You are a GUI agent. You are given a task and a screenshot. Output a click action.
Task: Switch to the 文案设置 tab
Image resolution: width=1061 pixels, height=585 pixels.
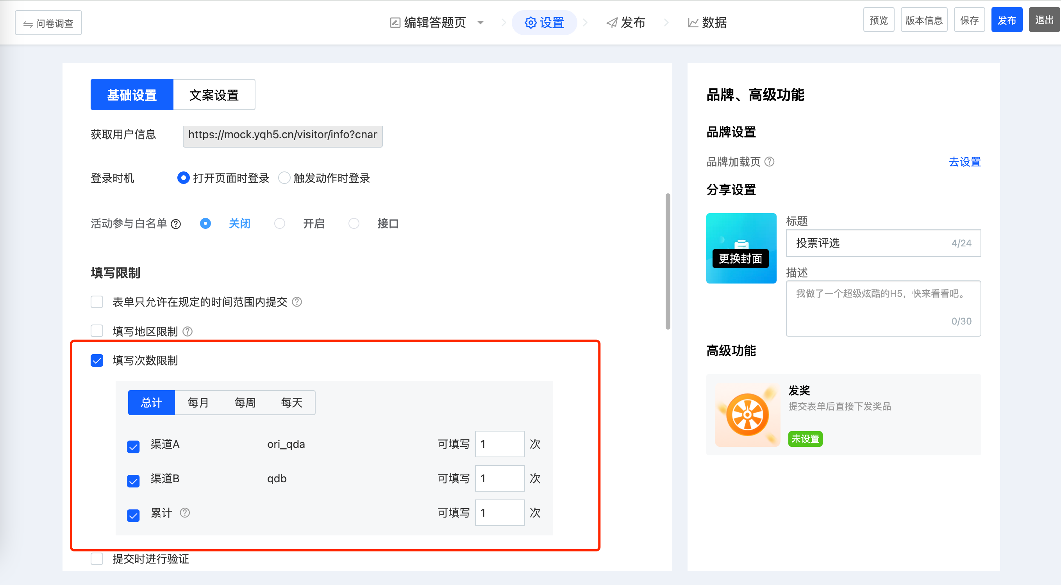214,95
